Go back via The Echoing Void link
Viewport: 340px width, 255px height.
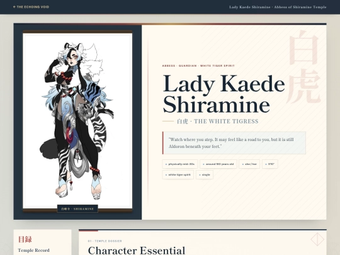point(31,7)
